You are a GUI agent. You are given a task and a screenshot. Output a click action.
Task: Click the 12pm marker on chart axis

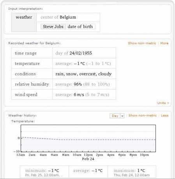(88, 155)
